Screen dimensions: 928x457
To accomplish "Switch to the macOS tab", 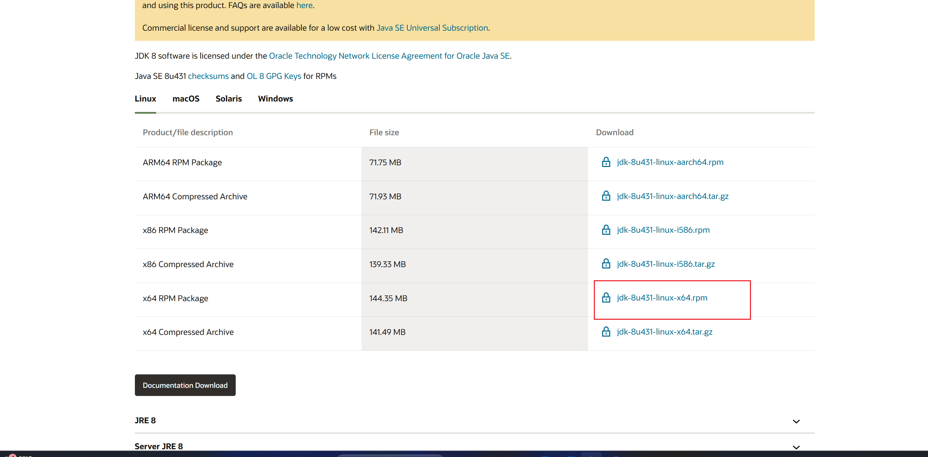I will point(185,99).
